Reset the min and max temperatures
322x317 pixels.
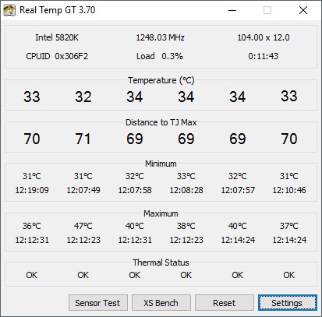pos(225,302)
